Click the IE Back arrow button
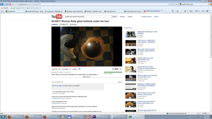Image resolution: width=212 pixels, height=119 pixels. 2,4
